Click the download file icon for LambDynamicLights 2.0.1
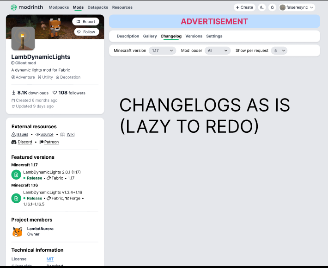Image resolution: width=328 pixels, height=268 pixels. point(16,175)
